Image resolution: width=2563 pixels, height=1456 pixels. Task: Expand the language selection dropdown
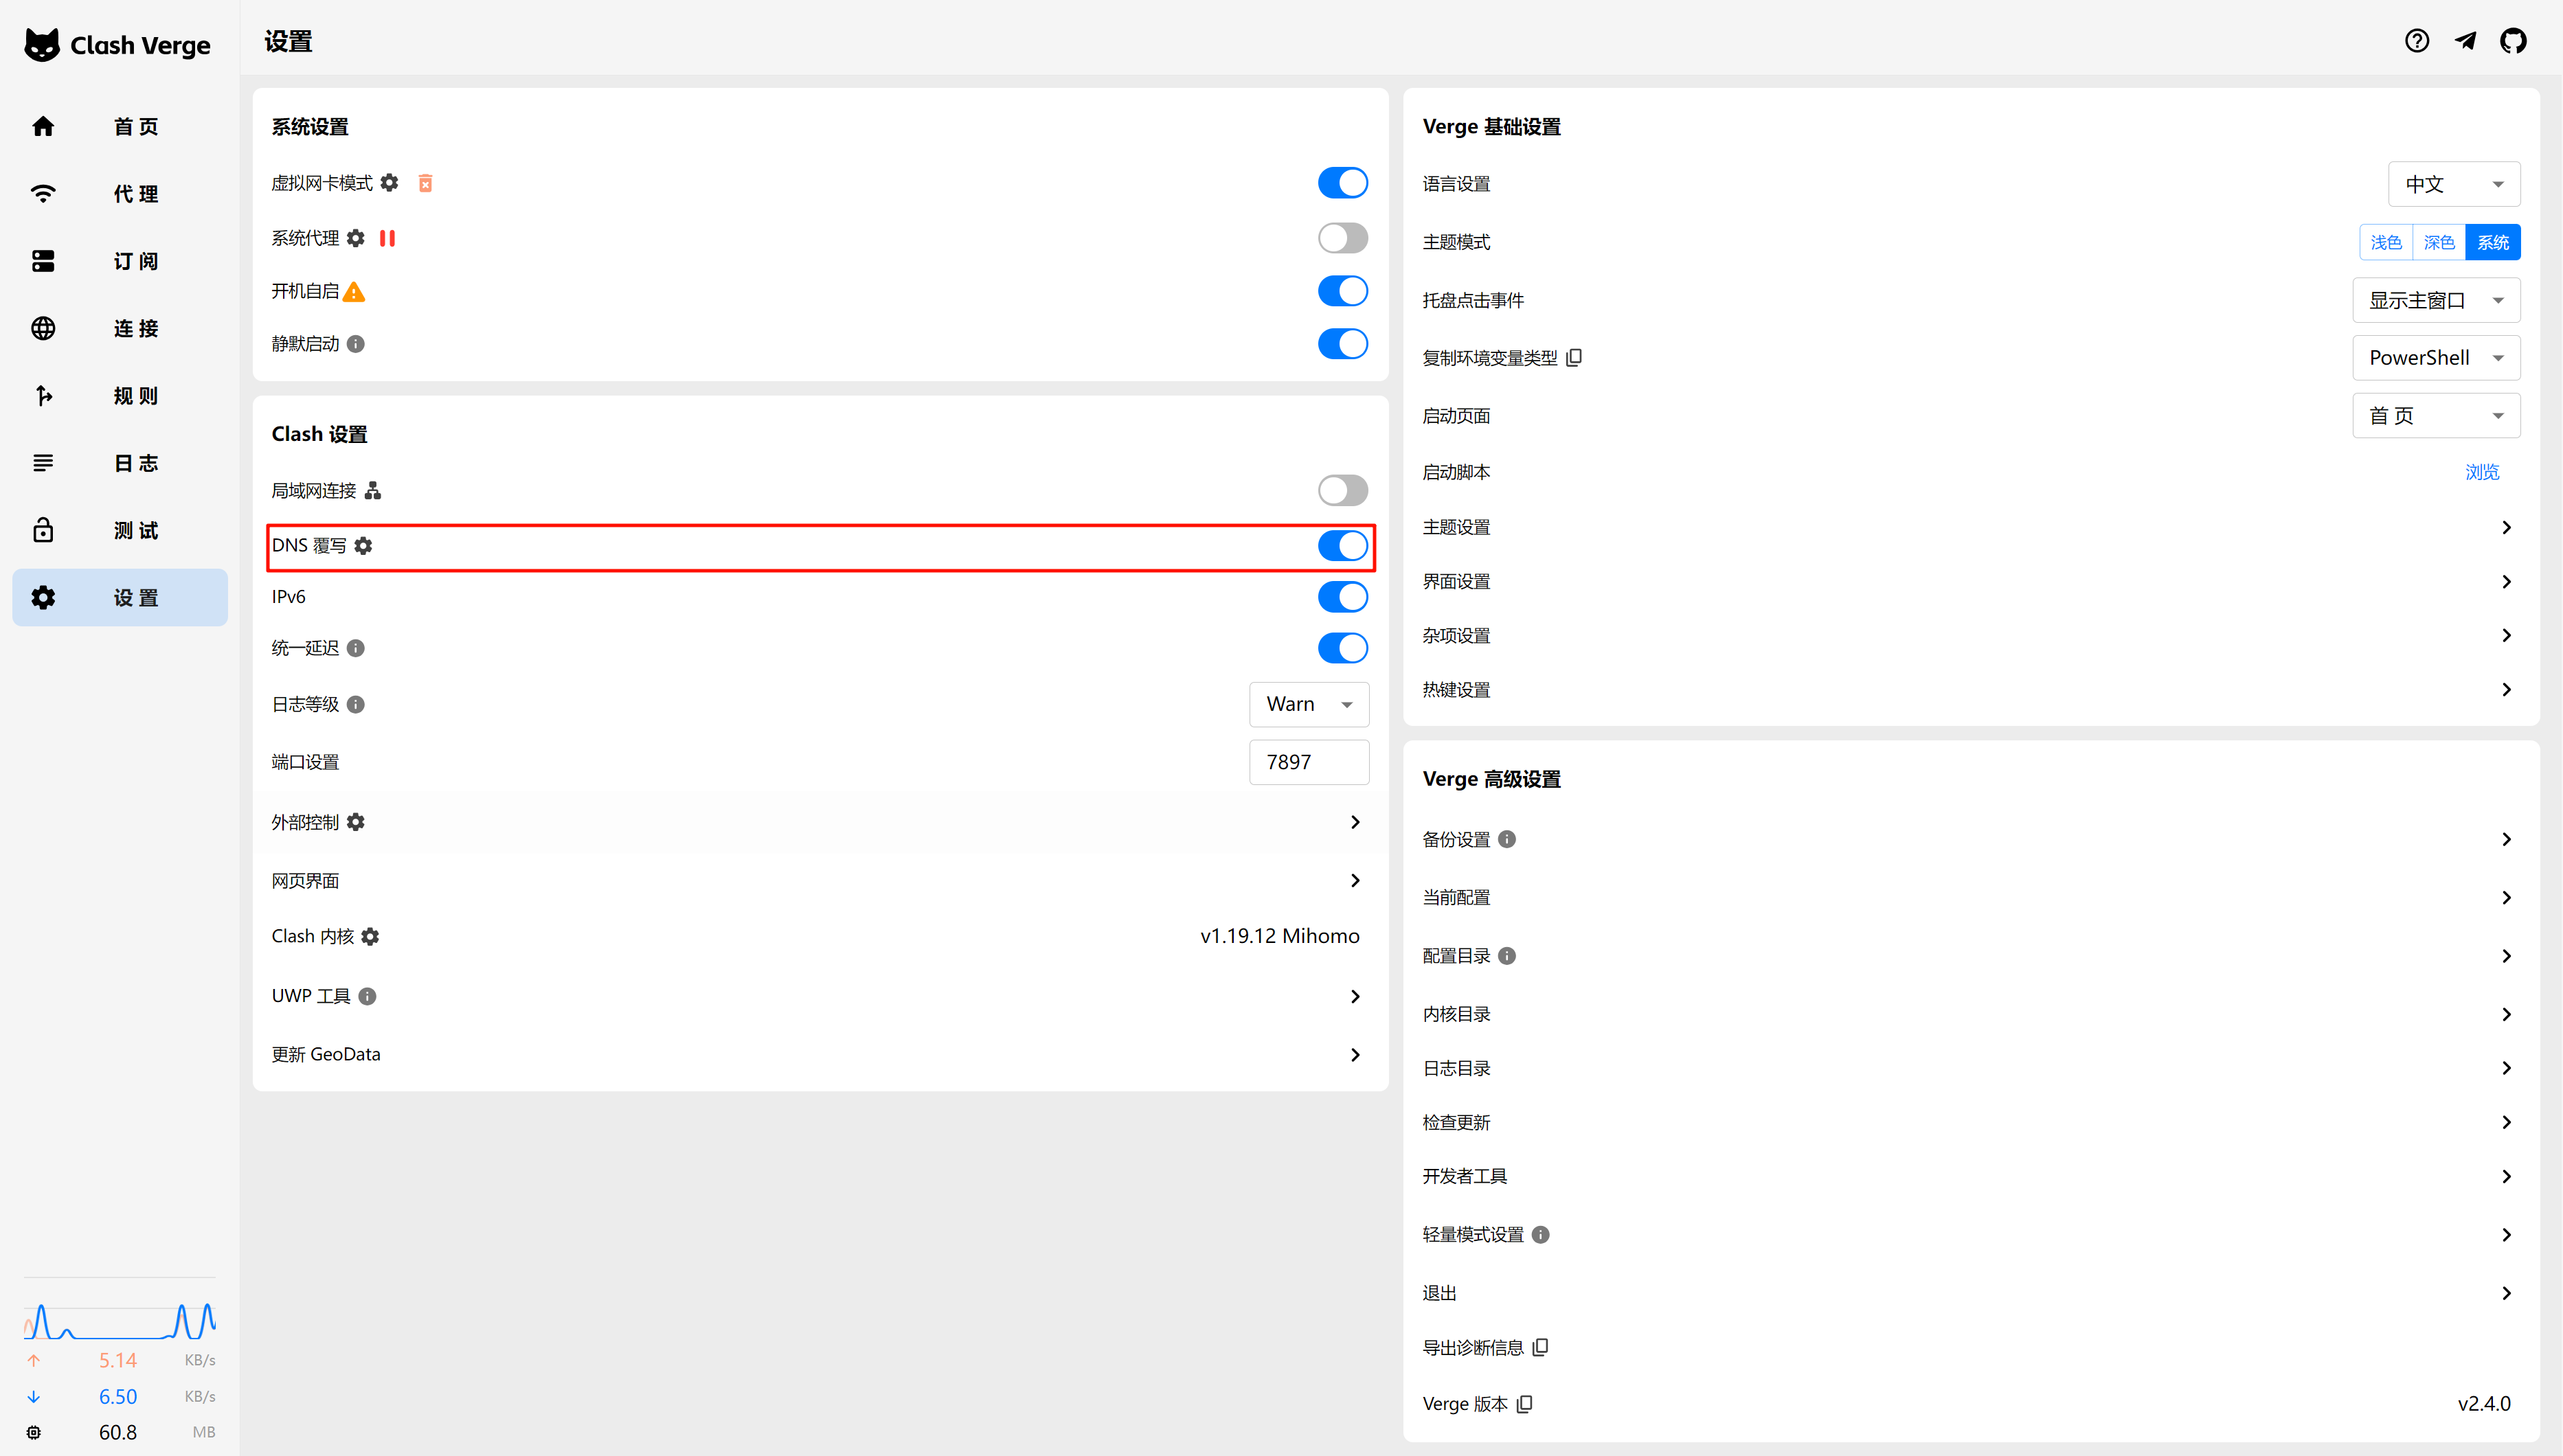pyautogui.click(x=2453, y=184)
